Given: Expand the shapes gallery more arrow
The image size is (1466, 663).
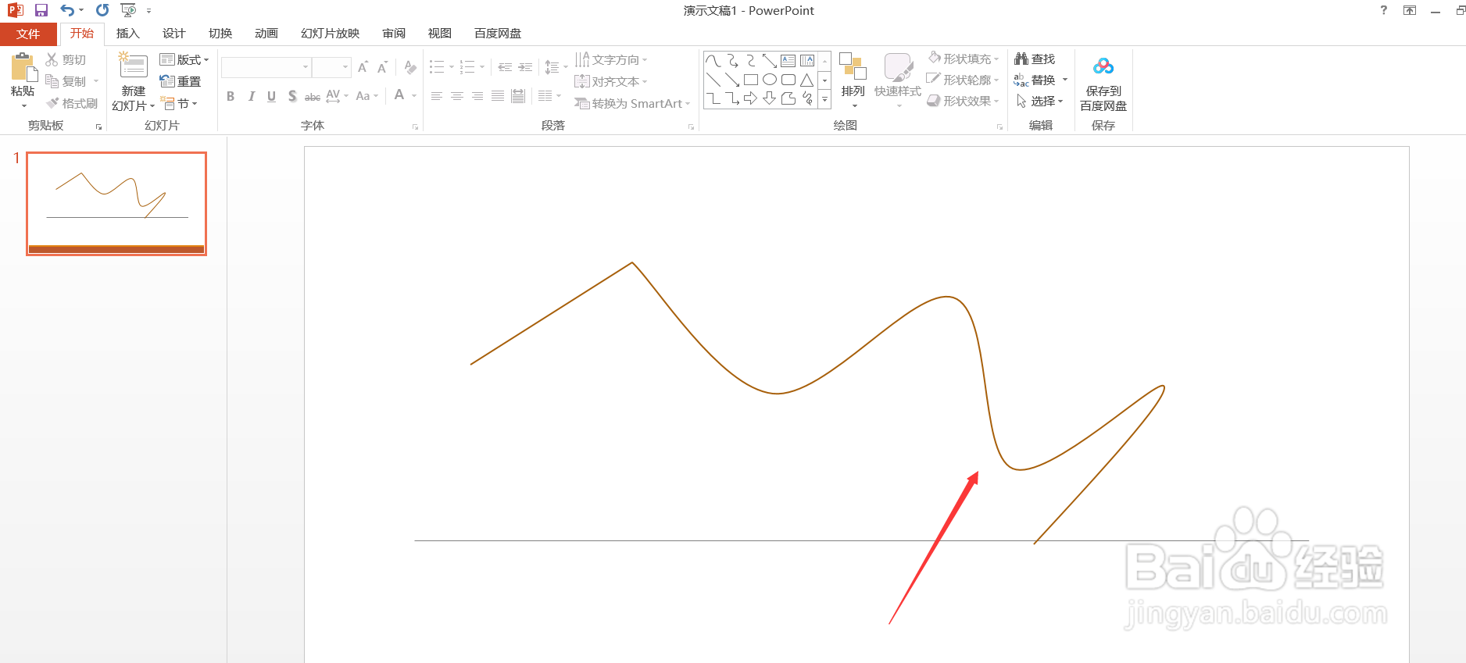Looking at the screenshot, I should pyautogui.click(x=824, y=99).
